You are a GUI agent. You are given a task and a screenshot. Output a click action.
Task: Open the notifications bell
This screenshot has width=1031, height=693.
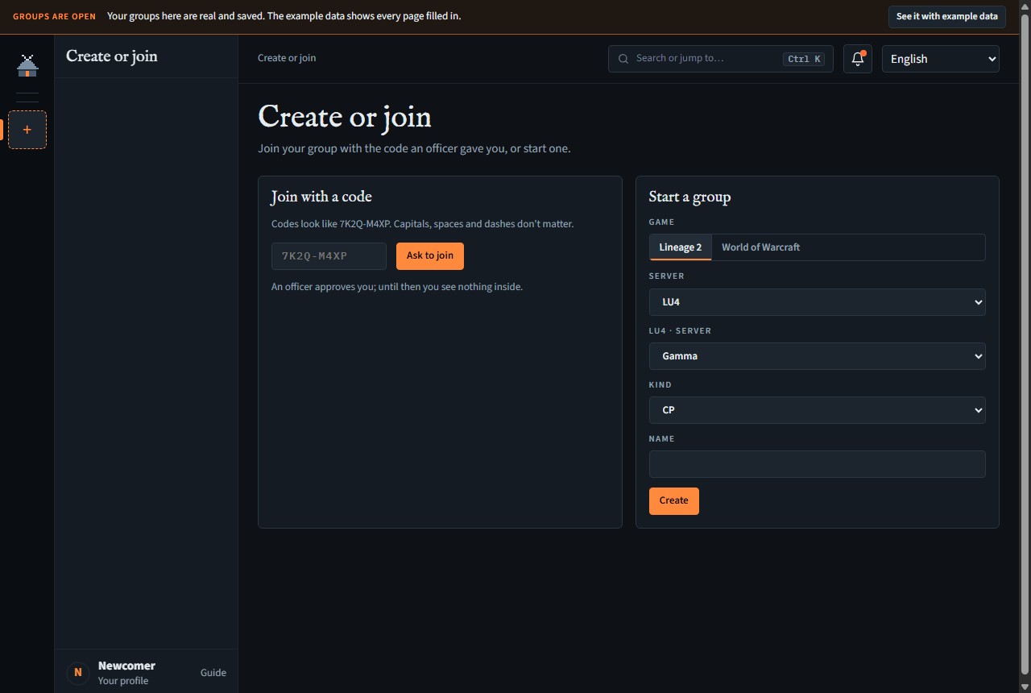pos(858,59)
